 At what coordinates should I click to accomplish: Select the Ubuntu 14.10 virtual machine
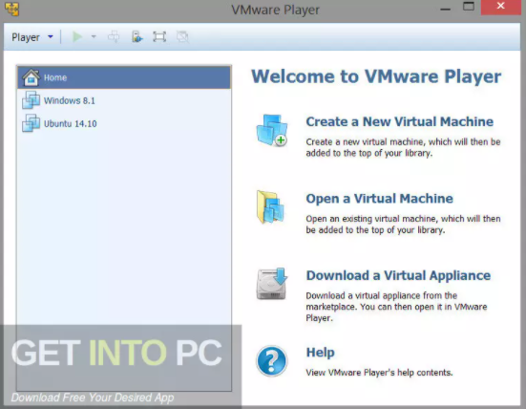(x=124, y=123)
